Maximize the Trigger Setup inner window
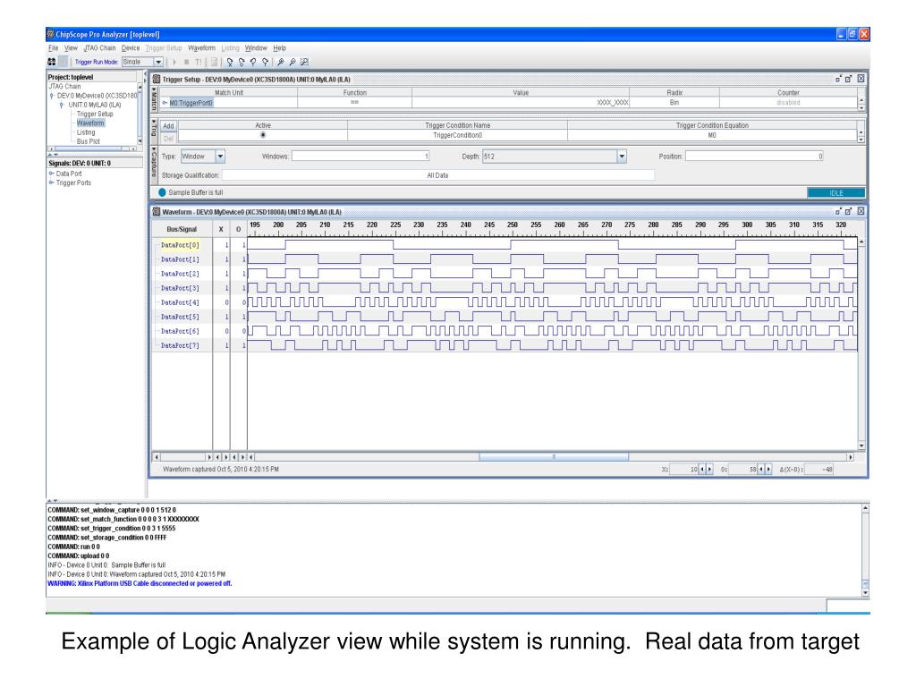 (849, 79)
